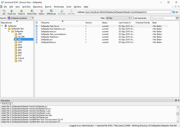This screenshot has height=127, width=180.
Task: Collapse the Softpedia Test tree node
Action: pos(6,29)
